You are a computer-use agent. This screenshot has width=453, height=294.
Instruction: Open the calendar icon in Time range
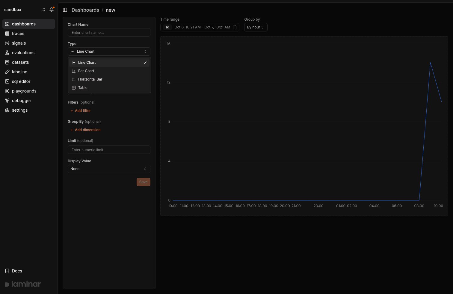click(x=235, y=27)
